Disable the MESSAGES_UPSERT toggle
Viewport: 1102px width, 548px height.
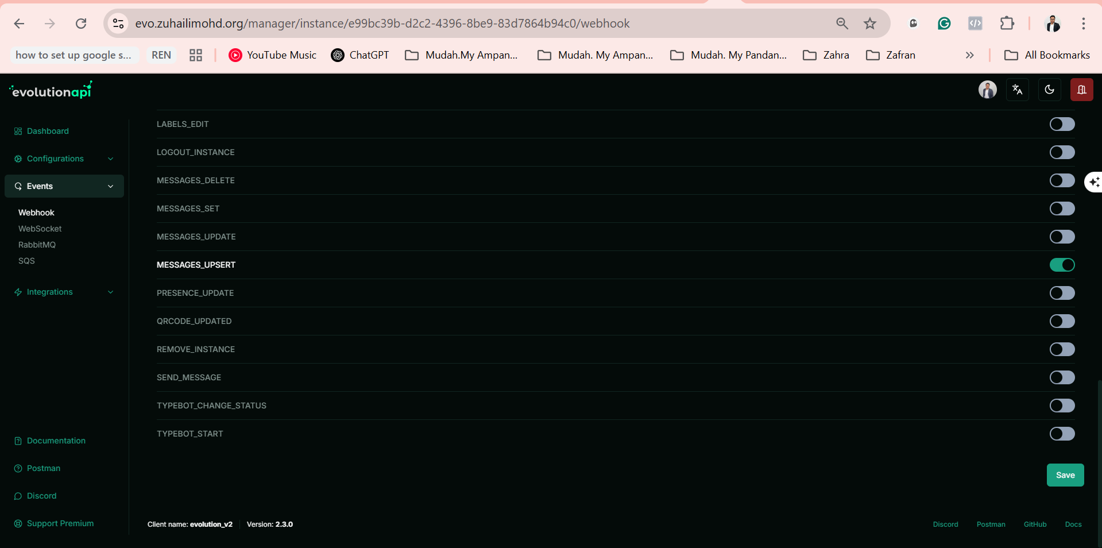tap(1062, 265)
